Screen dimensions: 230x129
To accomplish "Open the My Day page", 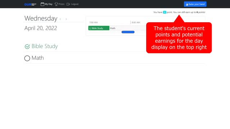I will coord(46,4).
